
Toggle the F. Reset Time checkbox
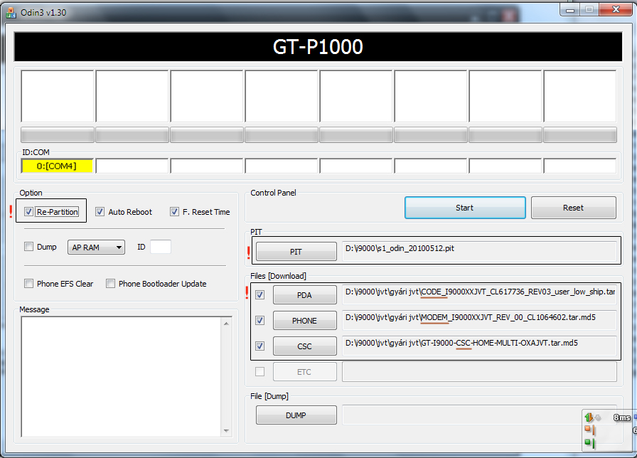coord(174,212)
